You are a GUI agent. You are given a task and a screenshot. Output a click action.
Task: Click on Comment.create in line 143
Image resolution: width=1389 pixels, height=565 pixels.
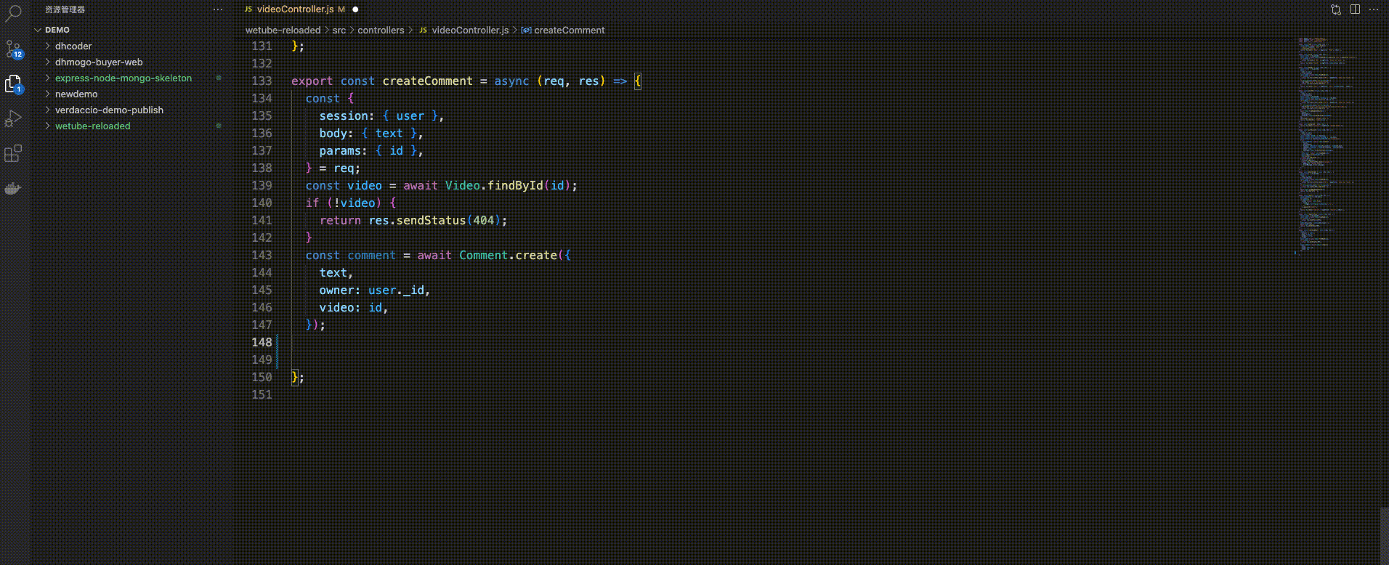coord(508,255)
